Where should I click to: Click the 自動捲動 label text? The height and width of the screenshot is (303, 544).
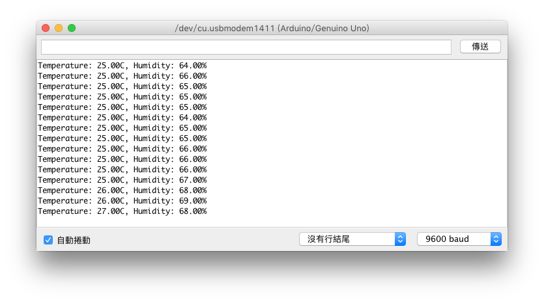tap(74, 240)
